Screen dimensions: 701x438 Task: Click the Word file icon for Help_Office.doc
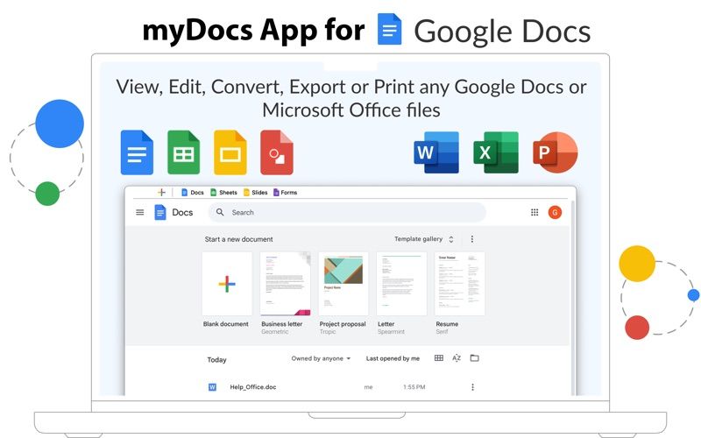(x=212, y=387)
